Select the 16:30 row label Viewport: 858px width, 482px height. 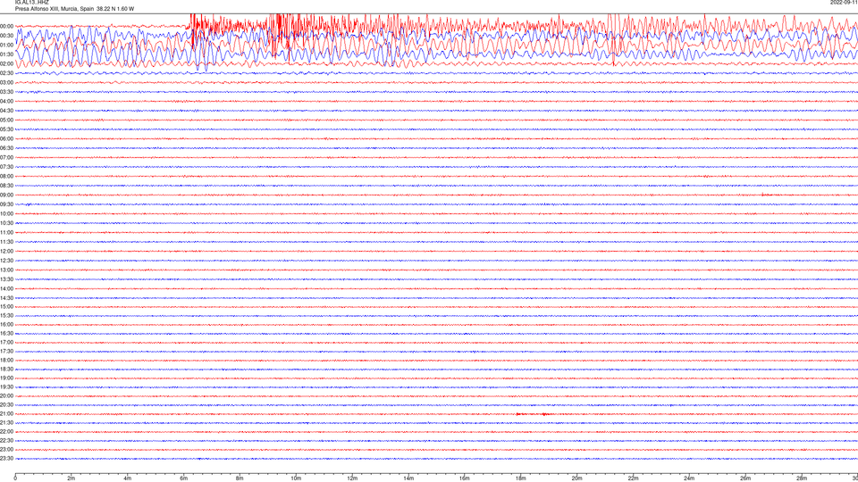click(6, 333)
